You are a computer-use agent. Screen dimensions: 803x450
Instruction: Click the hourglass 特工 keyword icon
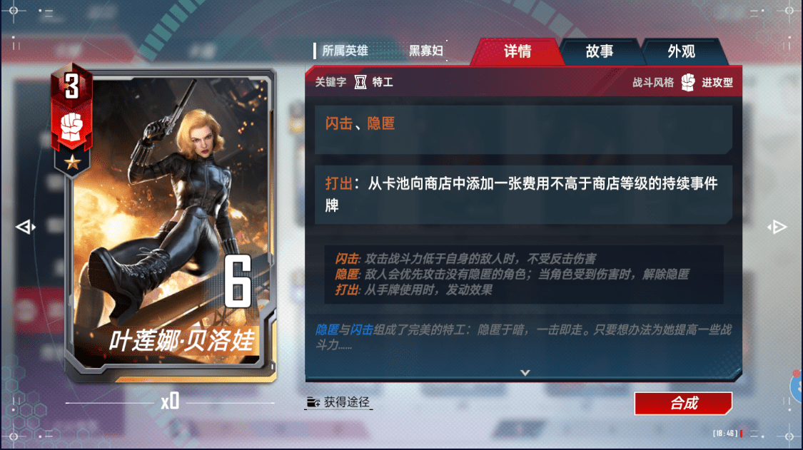point(360,82)
